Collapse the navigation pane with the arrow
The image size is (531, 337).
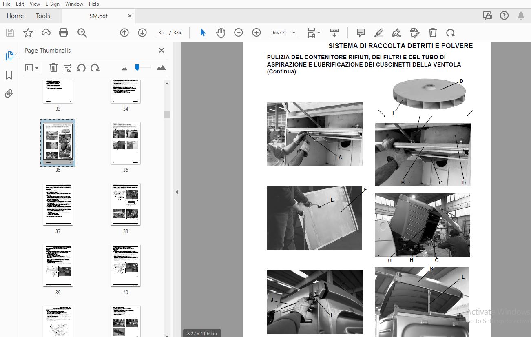coord(177,192)
